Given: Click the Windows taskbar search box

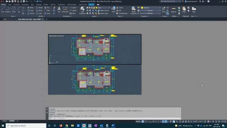Looking at the screenshot, I should coord(26,126).
